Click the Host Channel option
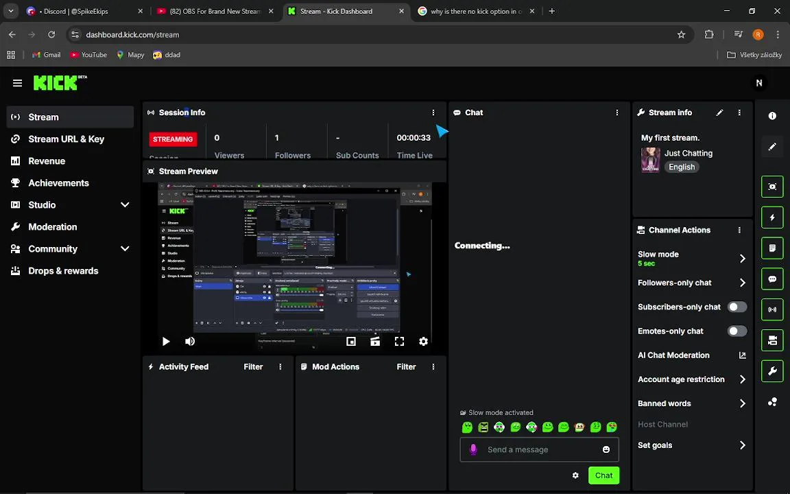 coord(662,425)
